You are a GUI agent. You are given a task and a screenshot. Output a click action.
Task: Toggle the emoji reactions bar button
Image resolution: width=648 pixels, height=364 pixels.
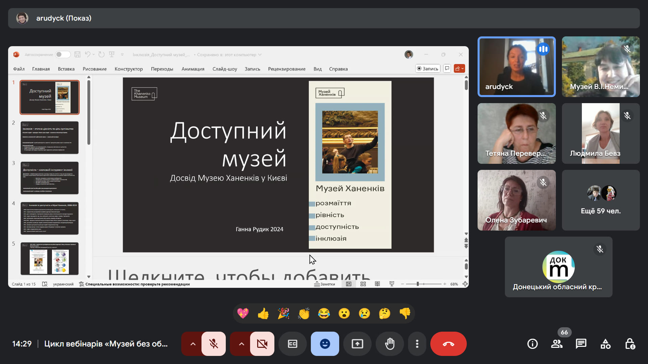pos(325,344)
